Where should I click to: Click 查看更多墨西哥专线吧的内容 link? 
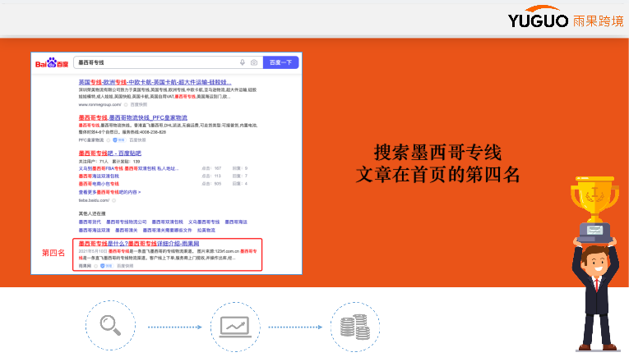(x=109, y=192)
